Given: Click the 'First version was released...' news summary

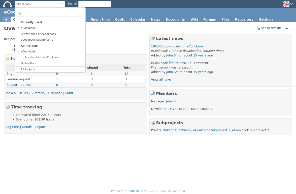Looking at the screenshot, I should 172,68.
